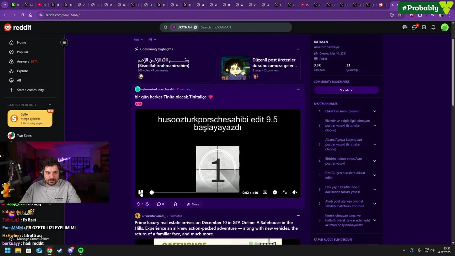Screen dimensions: 455x256
Task: Click the browser address bar
Action: (213, 15)
